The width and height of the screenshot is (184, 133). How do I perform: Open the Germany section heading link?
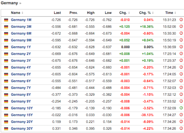(x=9, y=3)
